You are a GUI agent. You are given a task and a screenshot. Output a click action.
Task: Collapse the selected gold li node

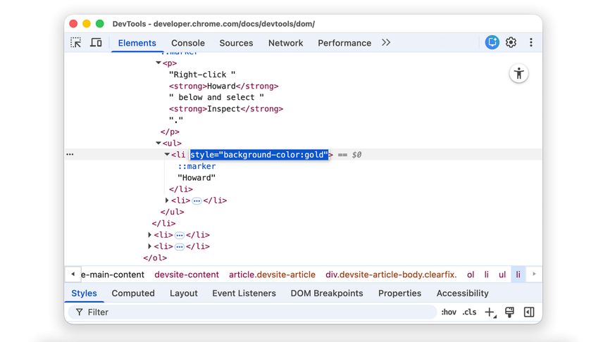click(x=167, y=155)
